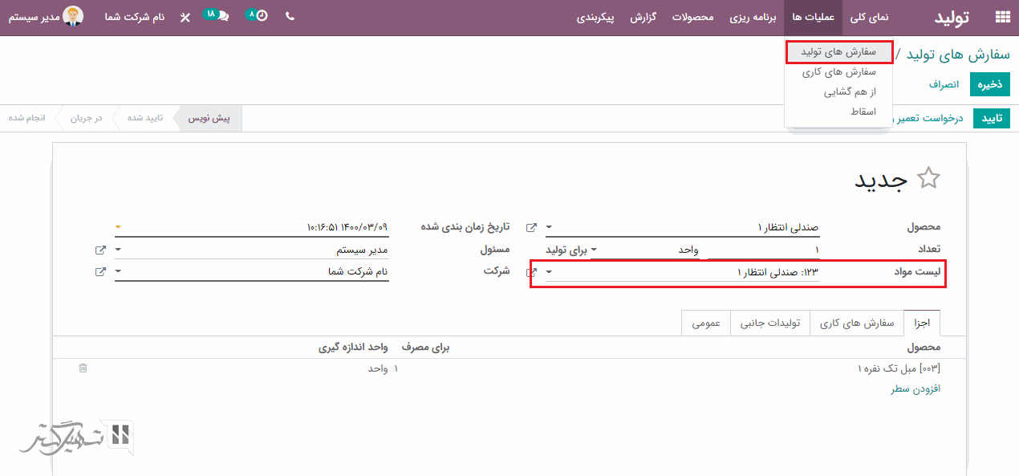Open the external link next to شرکت field
The height and width of the screenshot is (476, 1019).
(100, 272)
